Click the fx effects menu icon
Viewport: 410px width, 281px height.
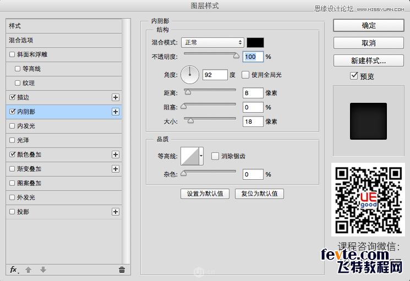(14, 269)
